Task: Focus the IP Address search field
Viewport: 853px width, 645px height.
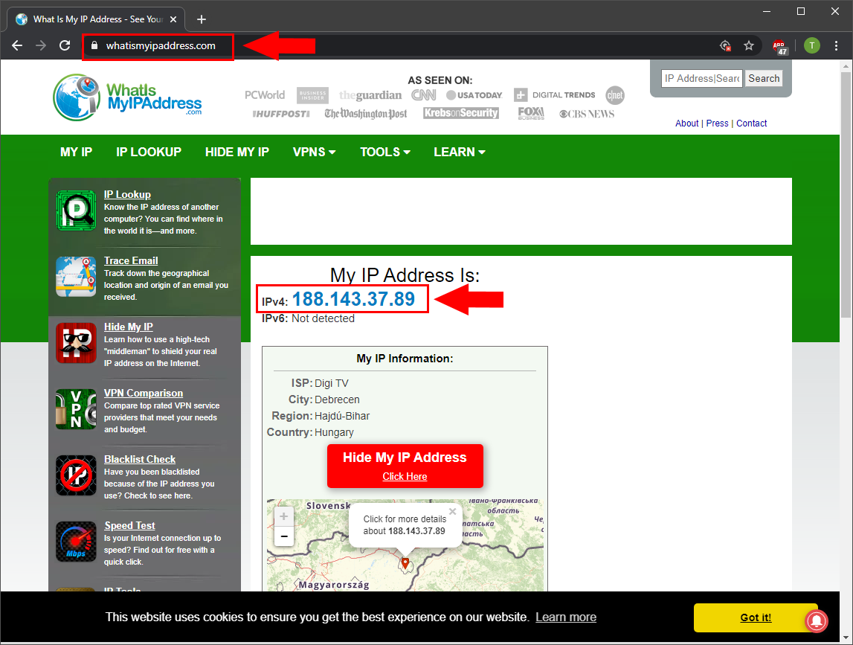Action: 702,78
